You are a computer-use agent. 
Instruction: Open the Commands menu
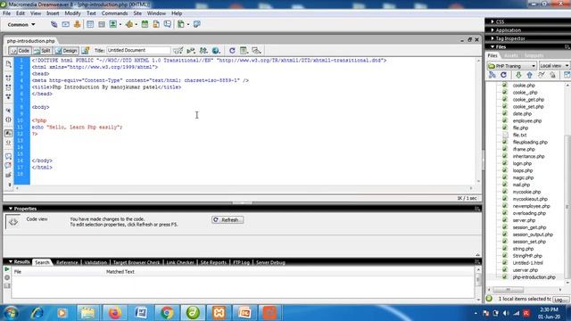tap(114, 13)
